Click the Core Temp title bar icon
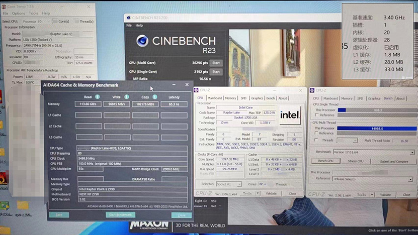Image resolution: width=418 pixels, height=235 pixels. point(4,7)
